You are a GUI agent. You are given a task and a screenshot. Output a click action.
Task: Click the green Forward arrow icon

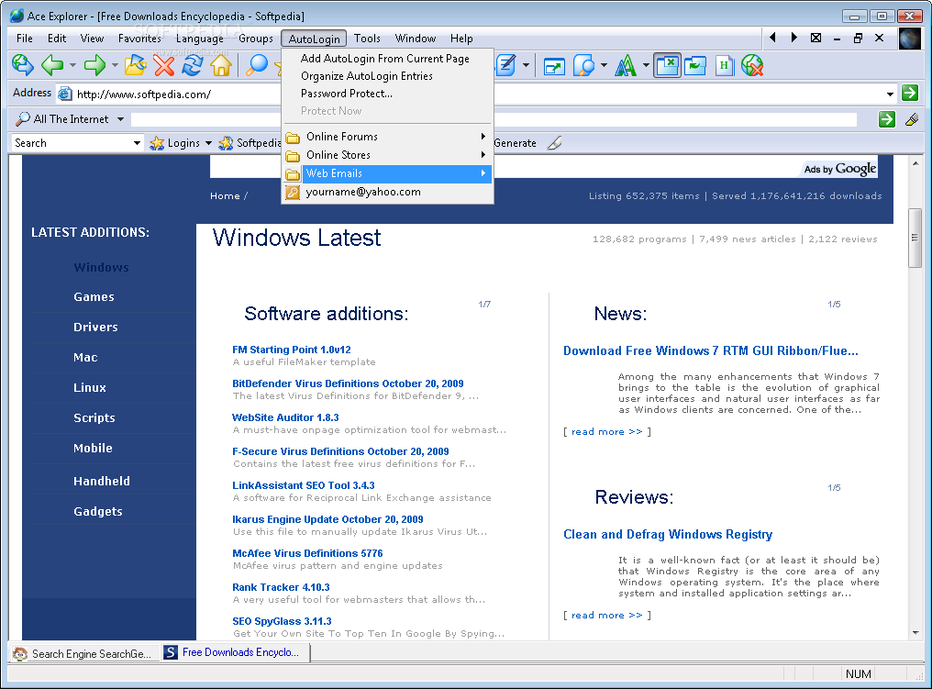click(94, 65)
